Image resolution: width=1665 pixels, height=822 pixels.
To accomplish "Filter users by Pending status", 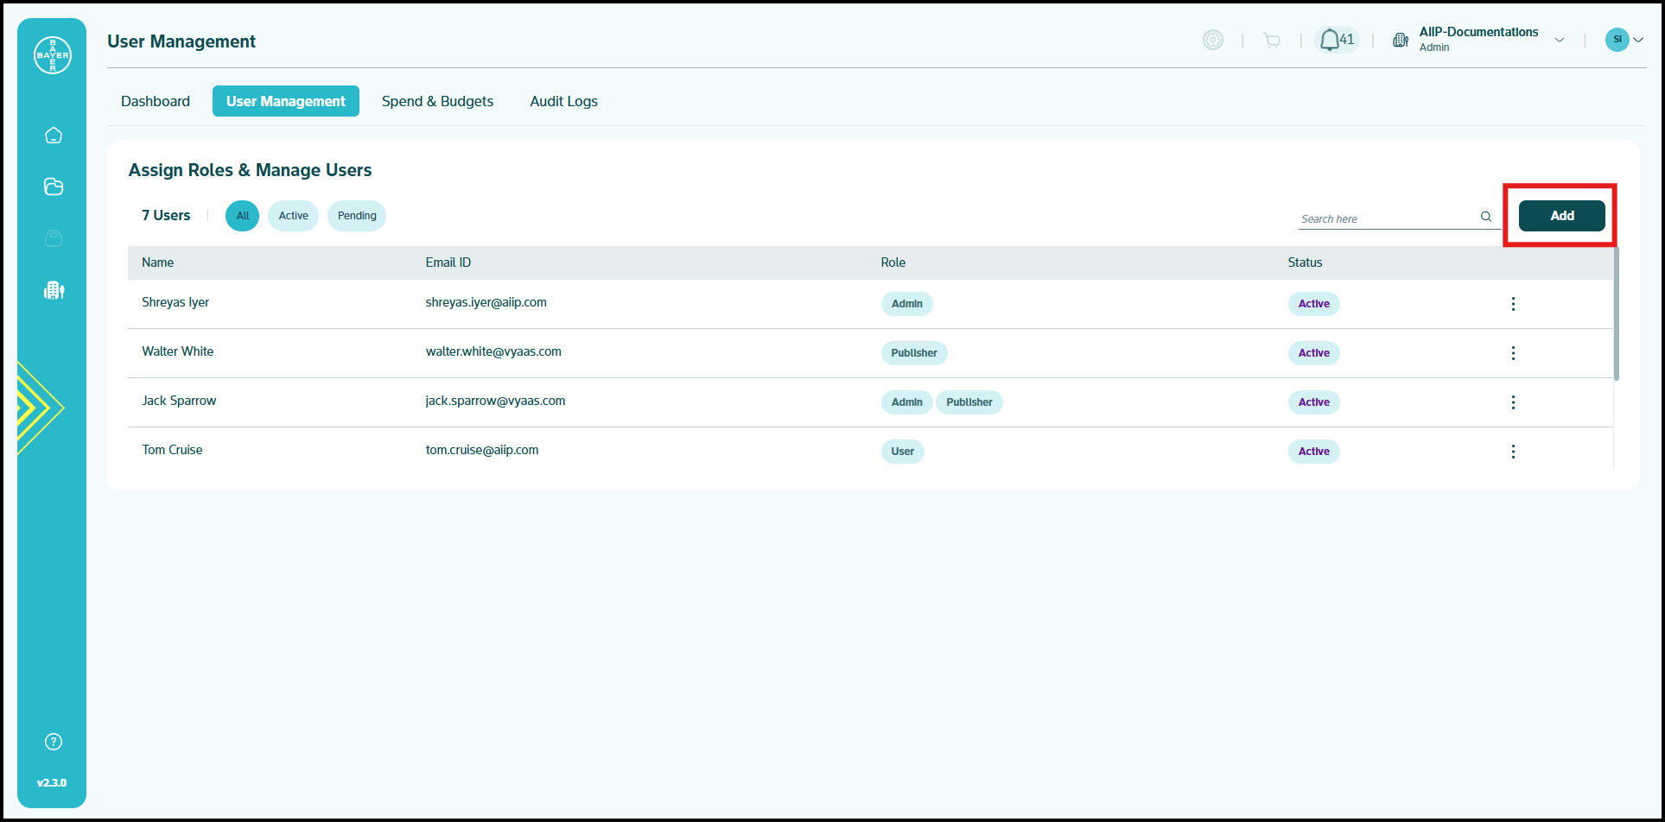I will coord(357,216).
